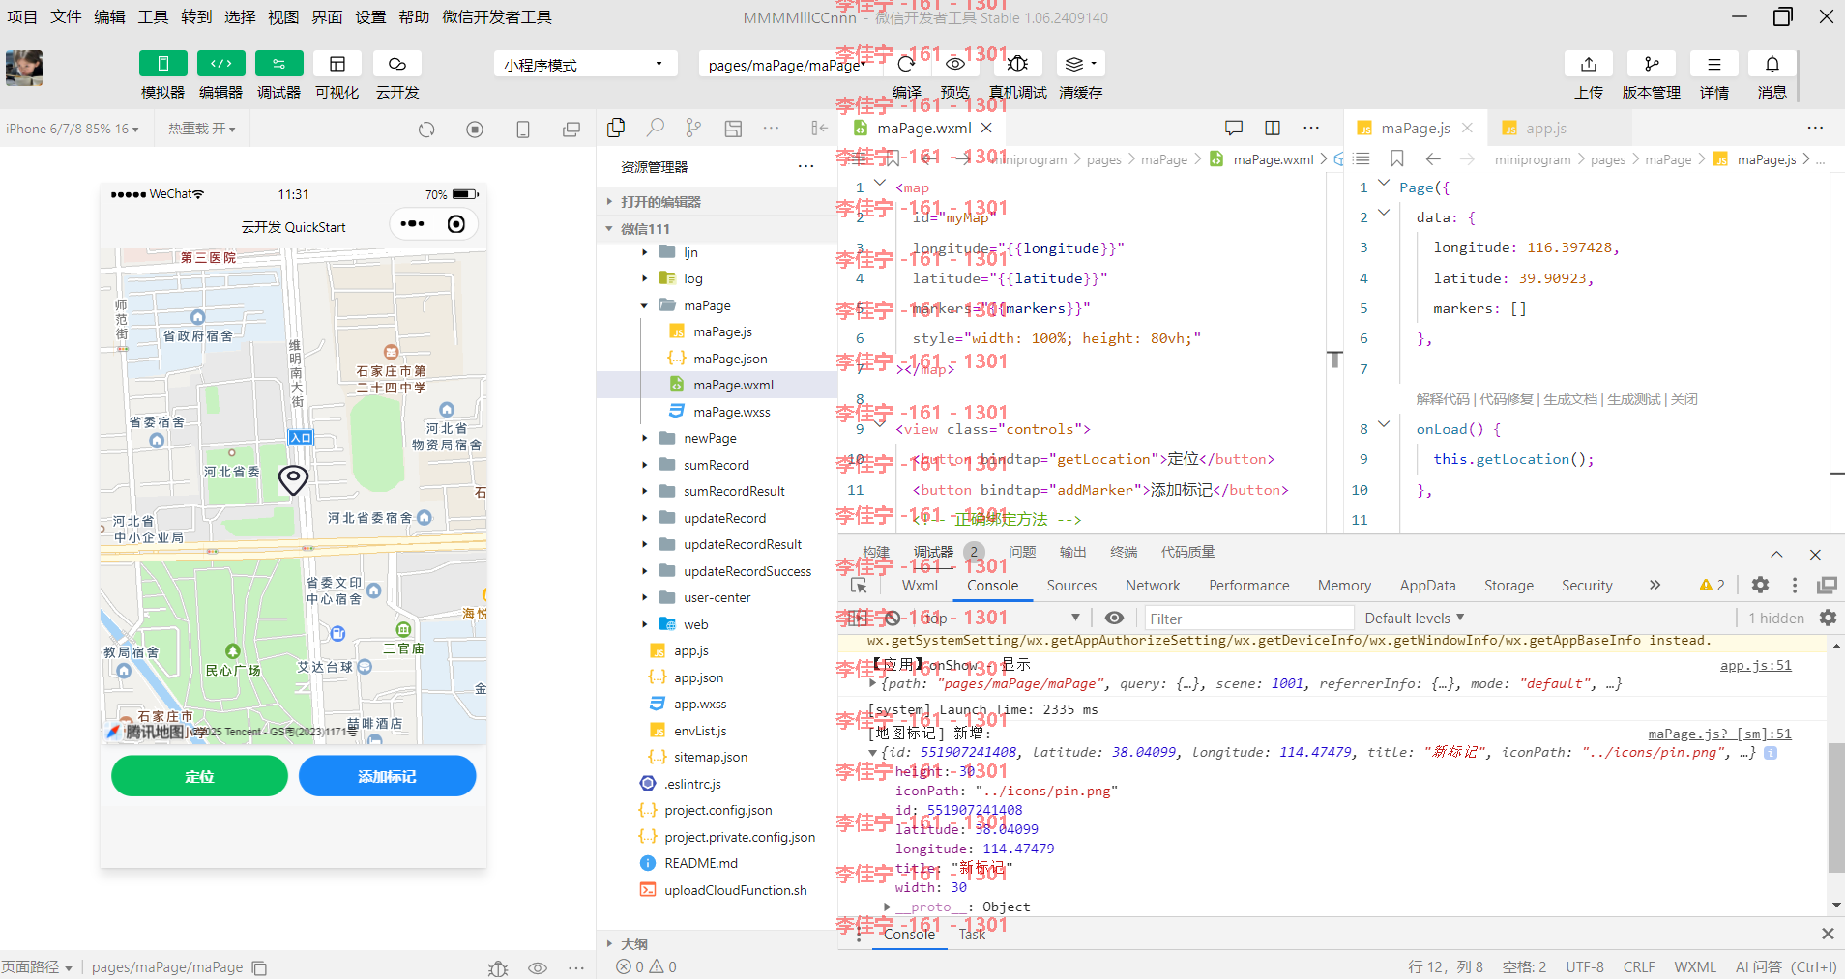Switch to the Wxml devtools tab

[x=920, y=586]
